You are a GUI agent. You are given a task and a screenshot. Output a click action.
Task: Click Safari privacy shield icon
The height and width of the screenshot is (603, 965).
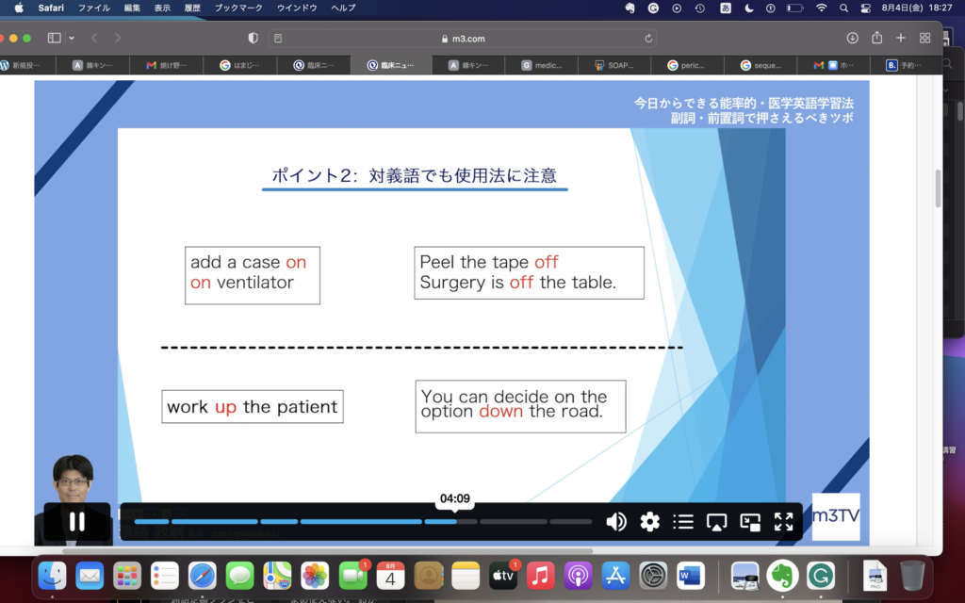click(253, 38)
